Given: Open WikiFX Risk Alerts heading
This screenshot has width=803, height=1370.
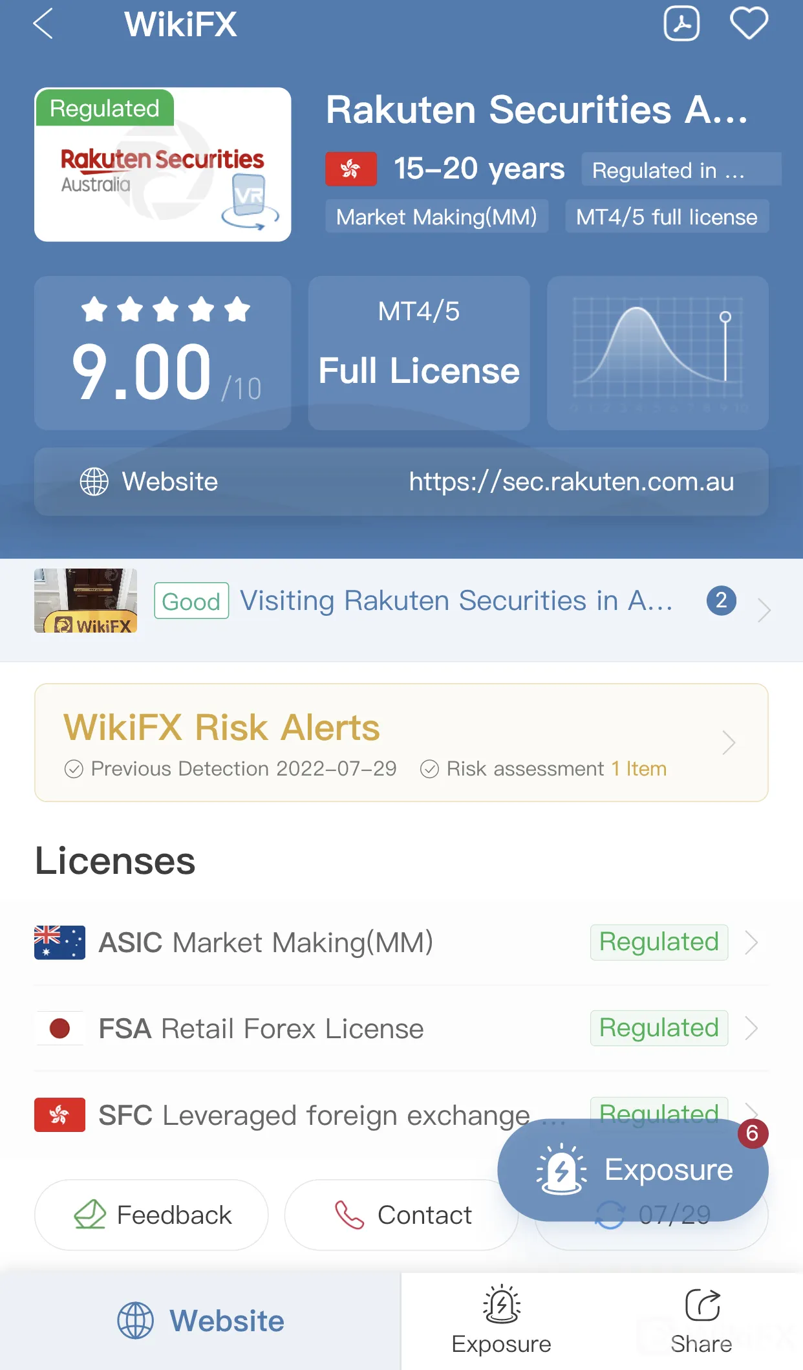Looking at the screenshot, I should 221,727.
